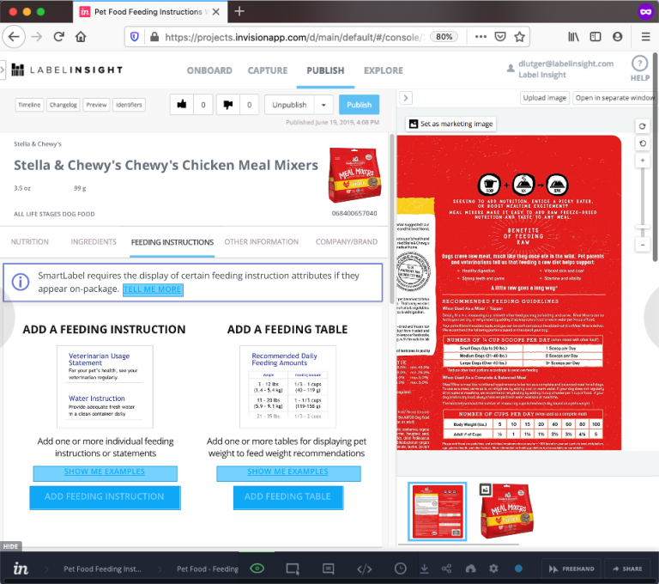
Task: Open the Help question mark icon
Action: (x=639, y=64)
